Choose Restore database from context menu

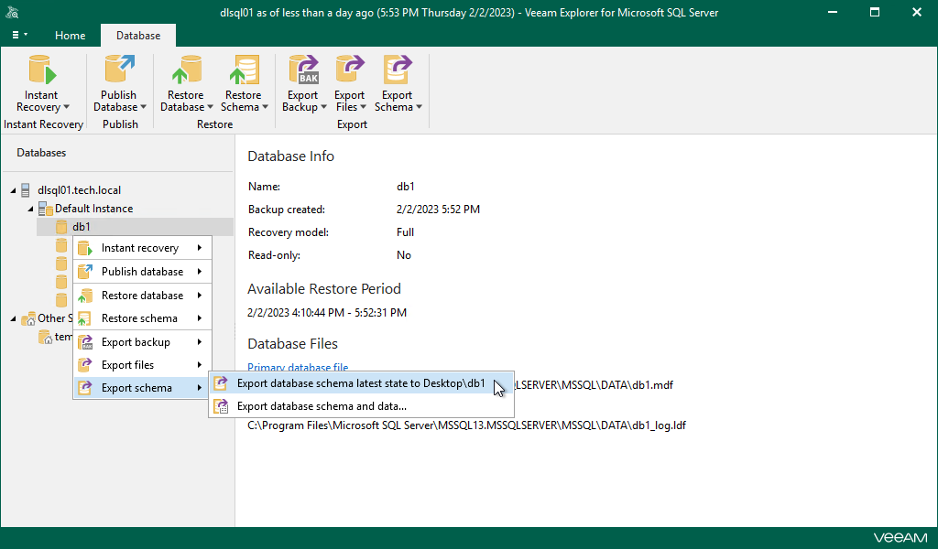pyautogui.click(x=142, y=296)
